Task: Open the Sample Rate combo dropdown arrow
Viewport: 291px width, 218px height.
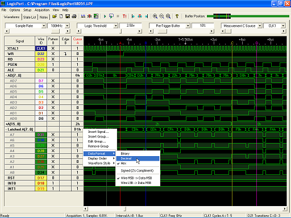Action: (x=44, y=26)
